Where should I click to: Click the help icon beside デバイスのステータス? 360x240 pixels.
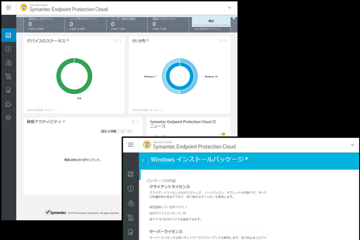(x=68, y=40)
